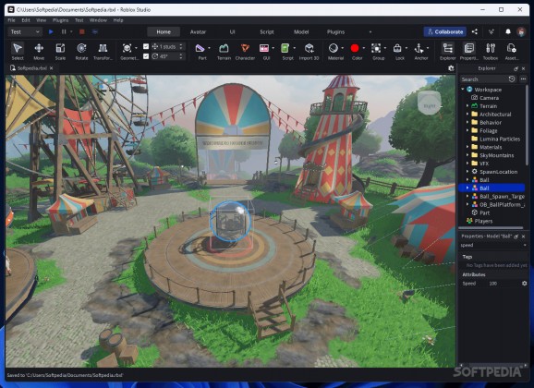This screenshot has width=534, height=388.
Task: Open the Part type dropdown arrow
Action: click(x=209, y=48)
